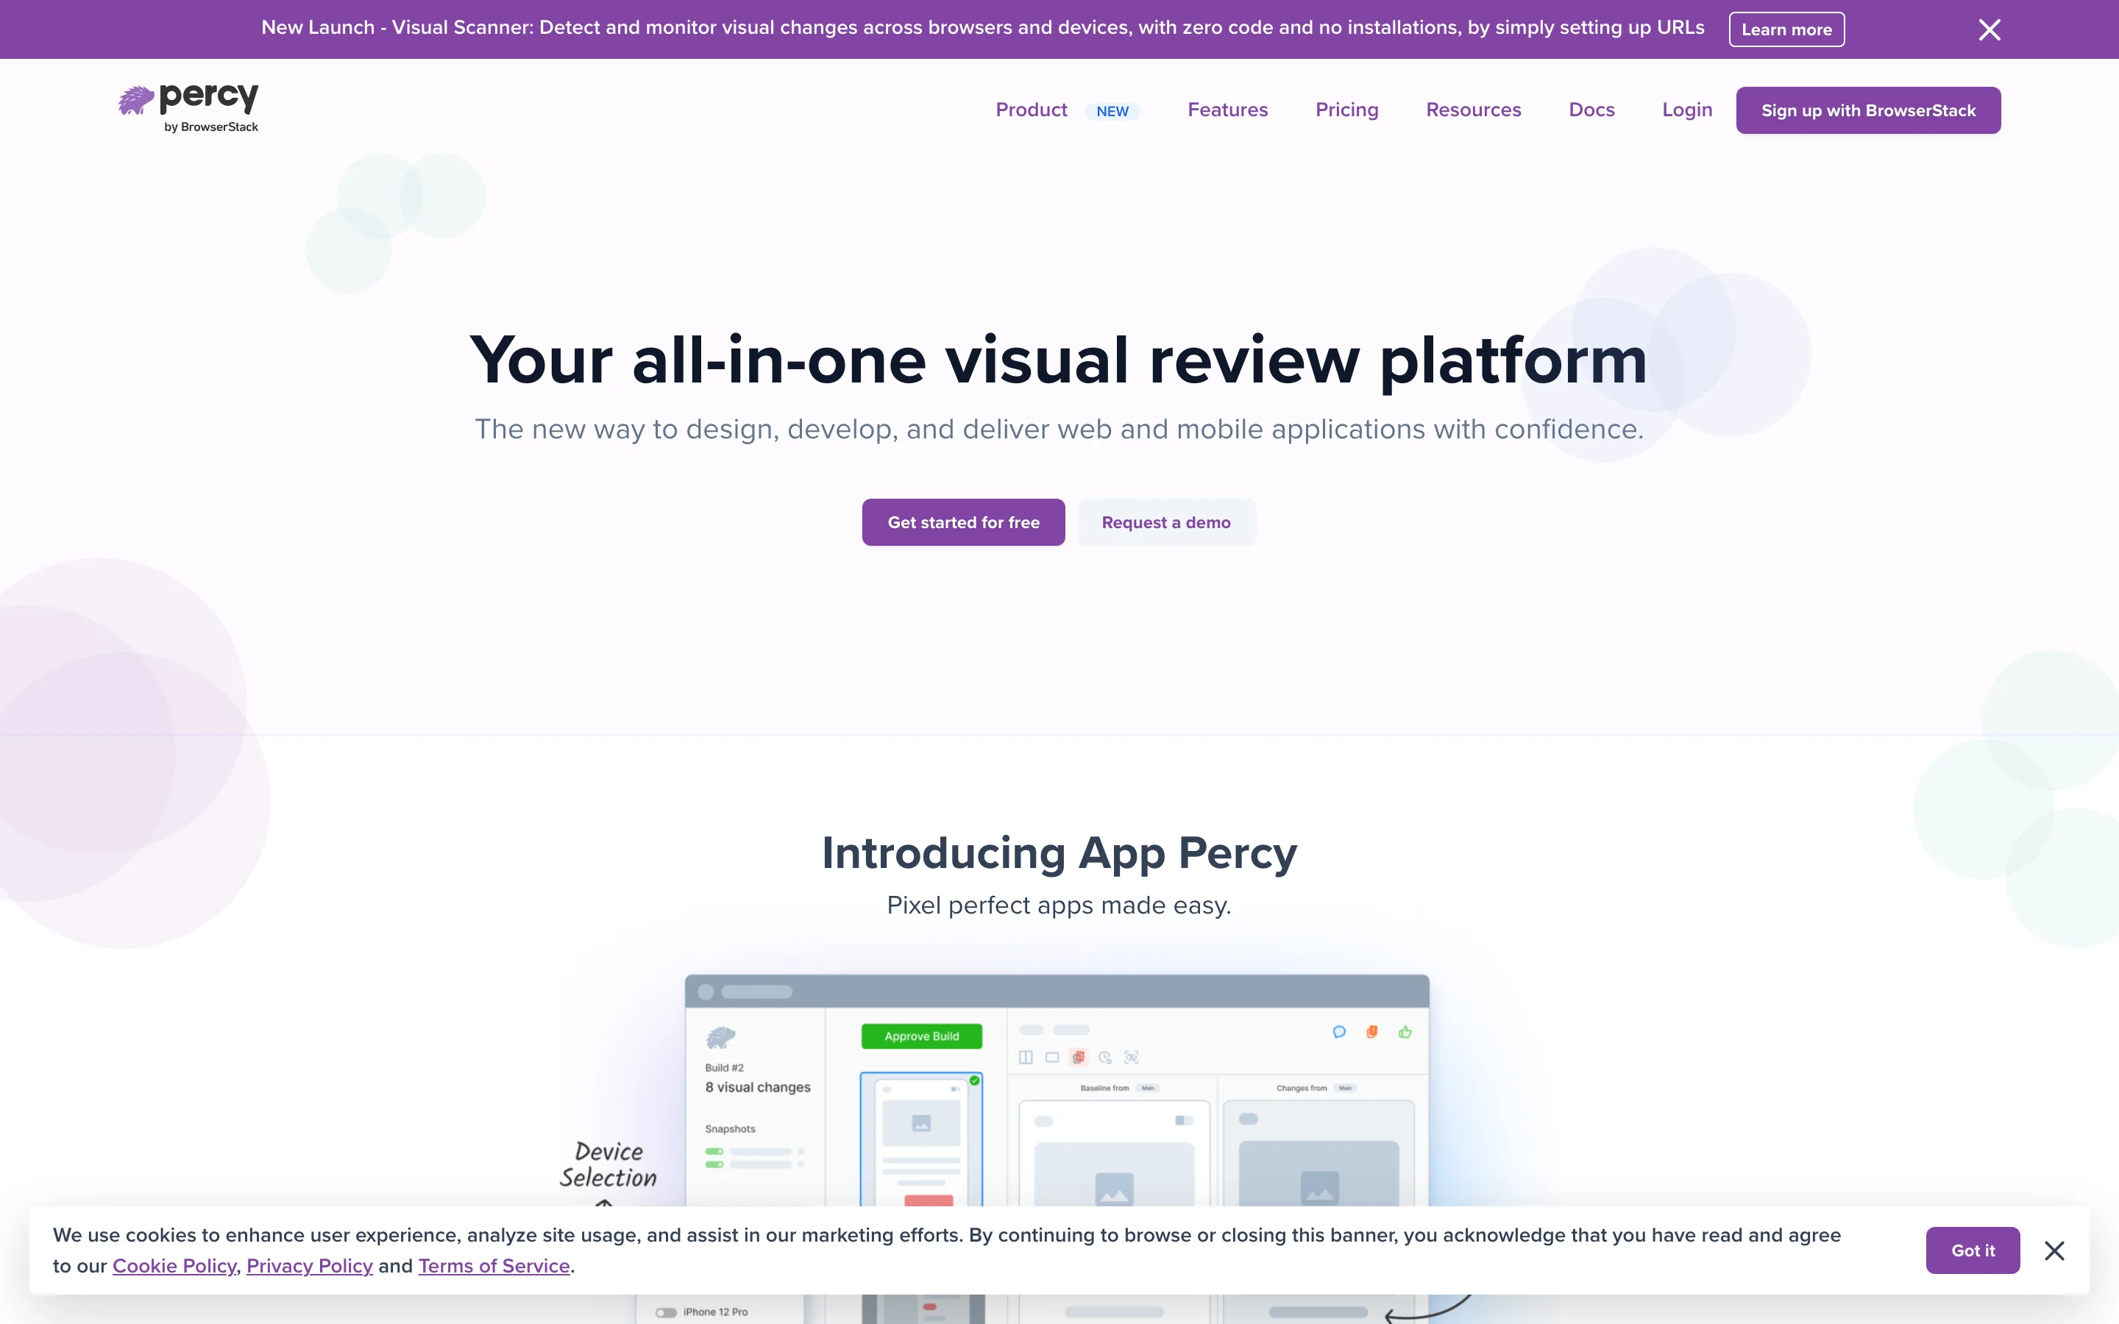Expand the Resources menu

[1473, 110]
